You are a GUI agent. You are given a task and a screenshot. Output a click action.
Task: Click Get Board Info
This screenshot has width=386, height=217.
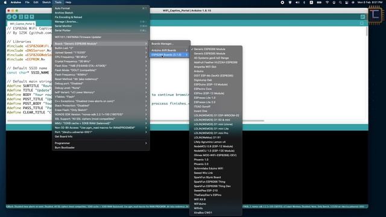point(101,137)
